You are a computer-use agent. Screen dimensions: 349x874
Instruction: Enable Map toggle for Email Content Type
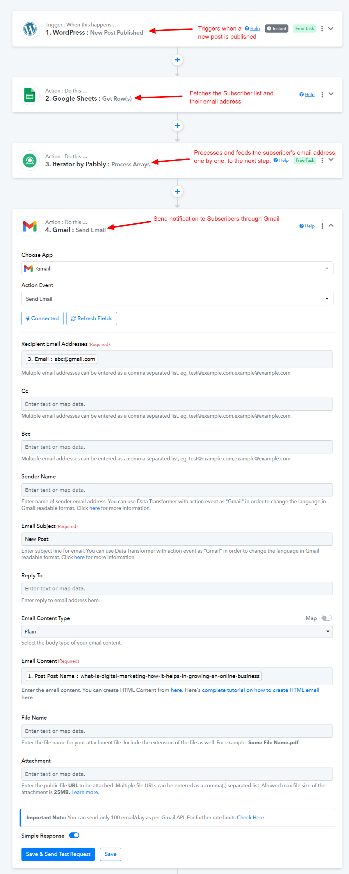click(327, 617)
